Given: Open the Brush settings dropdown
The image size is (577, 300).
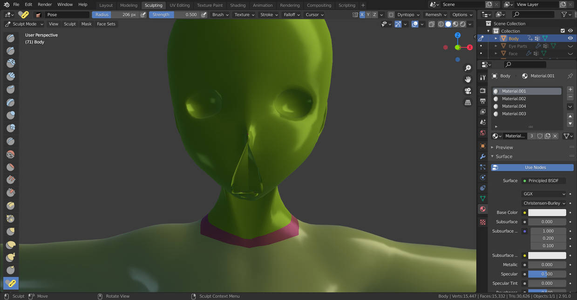Looking at the screenshot, I should pos(220,15).
